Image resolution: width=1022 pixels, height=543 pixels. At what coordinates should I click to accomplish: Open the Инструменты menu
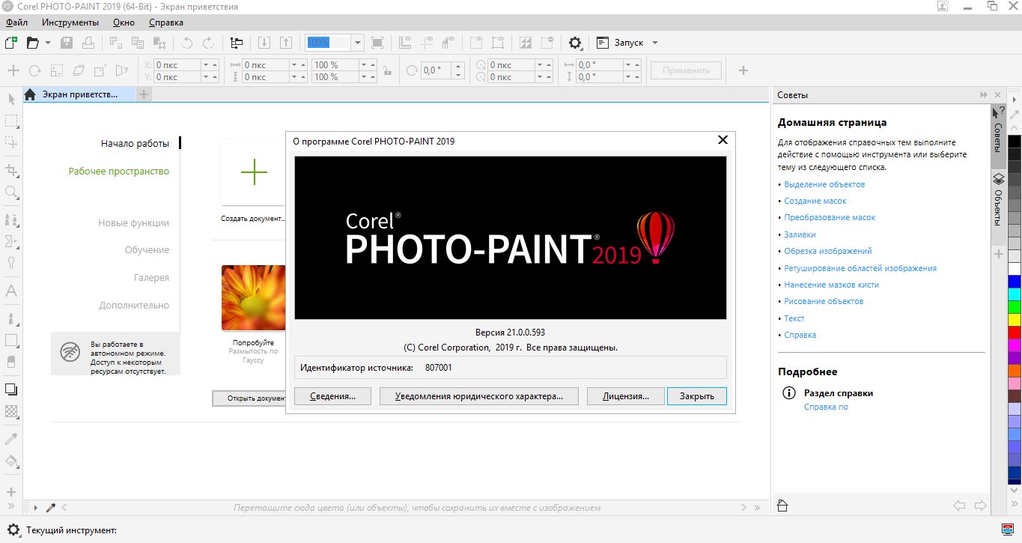(70, 22)
